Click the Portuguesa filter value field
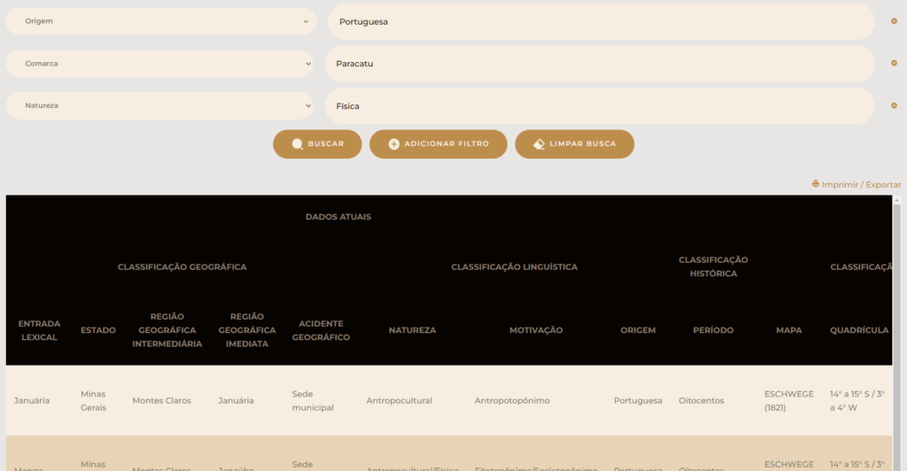This screenshot has height=471, width=907. pos(601,21)
